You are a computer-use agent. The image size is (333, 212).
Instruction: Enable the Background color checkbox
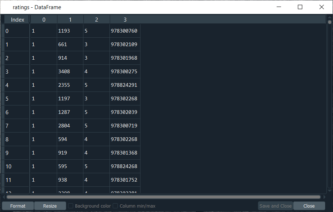tap(71, 206)
